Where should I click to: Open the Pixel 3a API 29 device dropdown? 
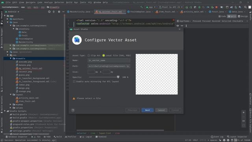pos(170,7)
